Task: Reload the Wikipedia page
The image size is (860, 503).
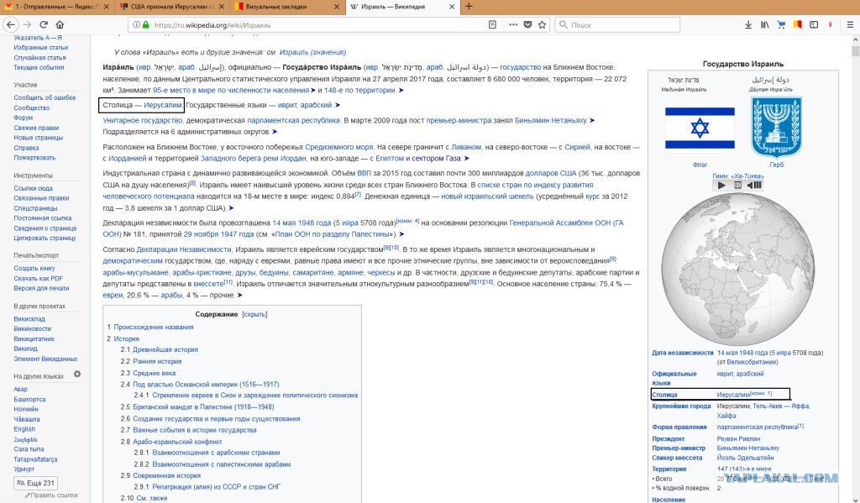Action: [44, 24]
